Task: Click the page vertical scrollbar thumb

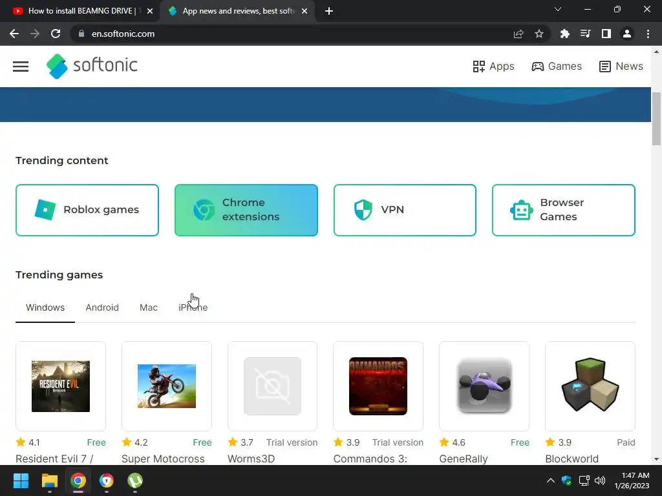Action: pyautogui.click(x=657, y=119)
